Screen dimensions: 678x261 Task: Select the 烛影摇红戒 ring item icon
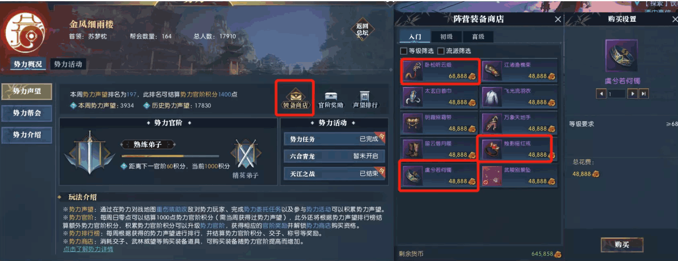492,149
